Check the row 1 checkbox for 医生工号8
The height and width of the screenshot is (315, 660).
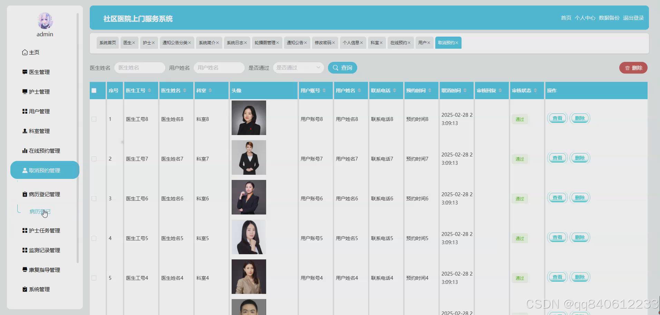pos(94,119)
